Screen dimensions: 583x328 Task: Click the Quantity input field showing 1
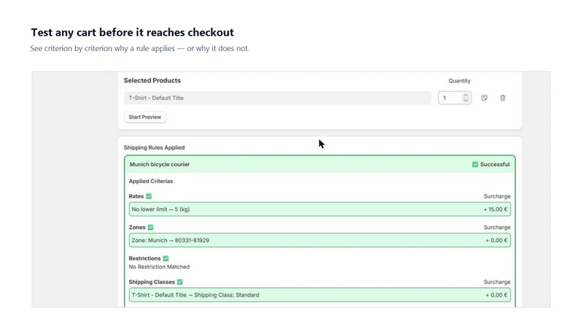[455, 98]
